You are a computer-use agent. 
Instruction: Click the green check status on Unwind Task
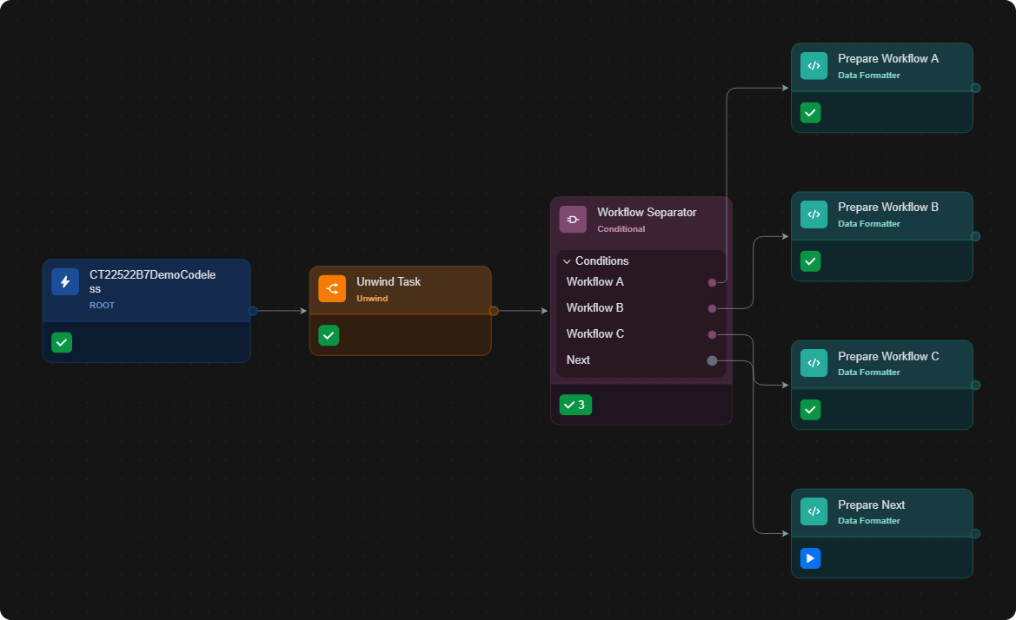[x=329, y=335]
